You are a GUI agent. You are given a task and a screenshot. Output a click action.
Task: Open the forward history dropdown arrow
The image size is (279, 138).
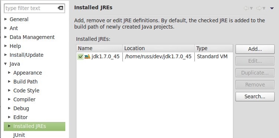coord(264,8)
